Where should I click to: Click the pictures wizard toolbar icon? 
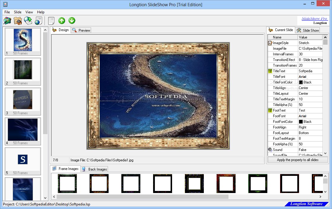(x=7, y=21)
